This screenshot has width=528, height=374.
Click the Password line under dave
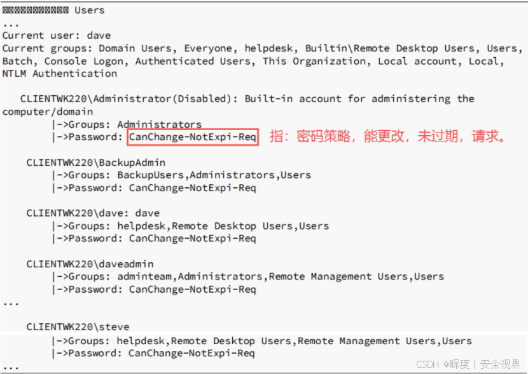(154, 239)
